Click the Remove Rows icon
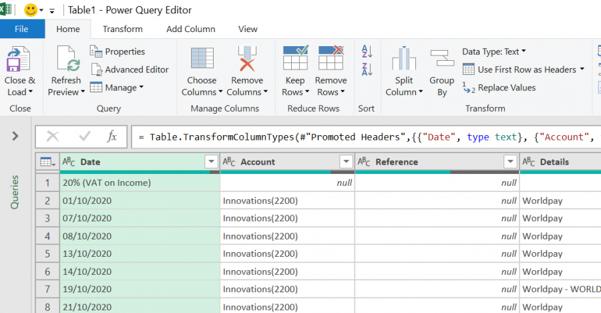601x313 pixels. point(331,58)
